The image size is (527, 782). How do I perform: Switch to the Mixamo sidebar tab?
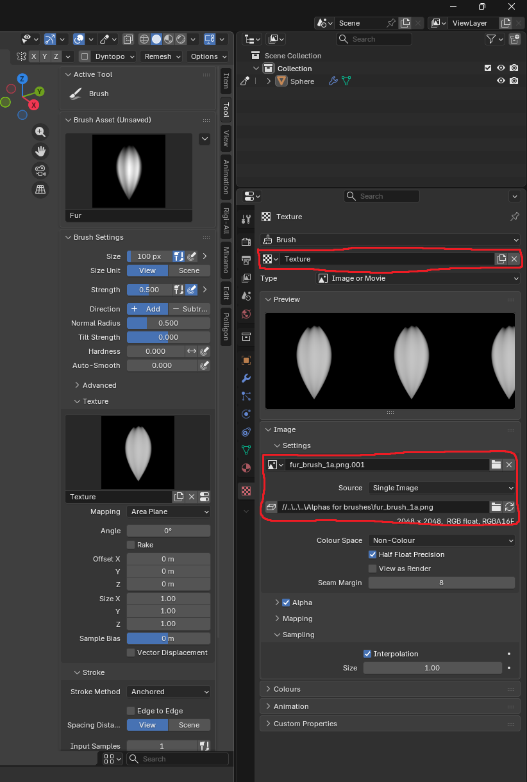click(x=226, y=260)
